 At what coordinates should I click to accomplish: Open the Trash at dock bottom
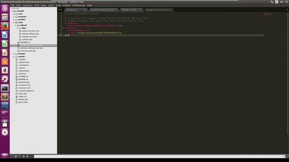pyautogui.click(x=5, y=155)
